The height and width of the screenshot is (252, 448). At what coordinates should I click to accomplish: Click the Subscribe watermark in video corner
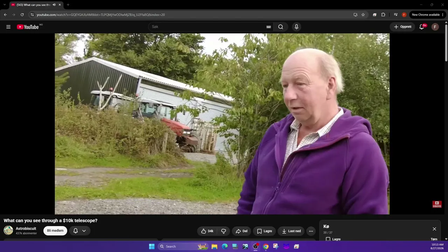pos(437,204)
